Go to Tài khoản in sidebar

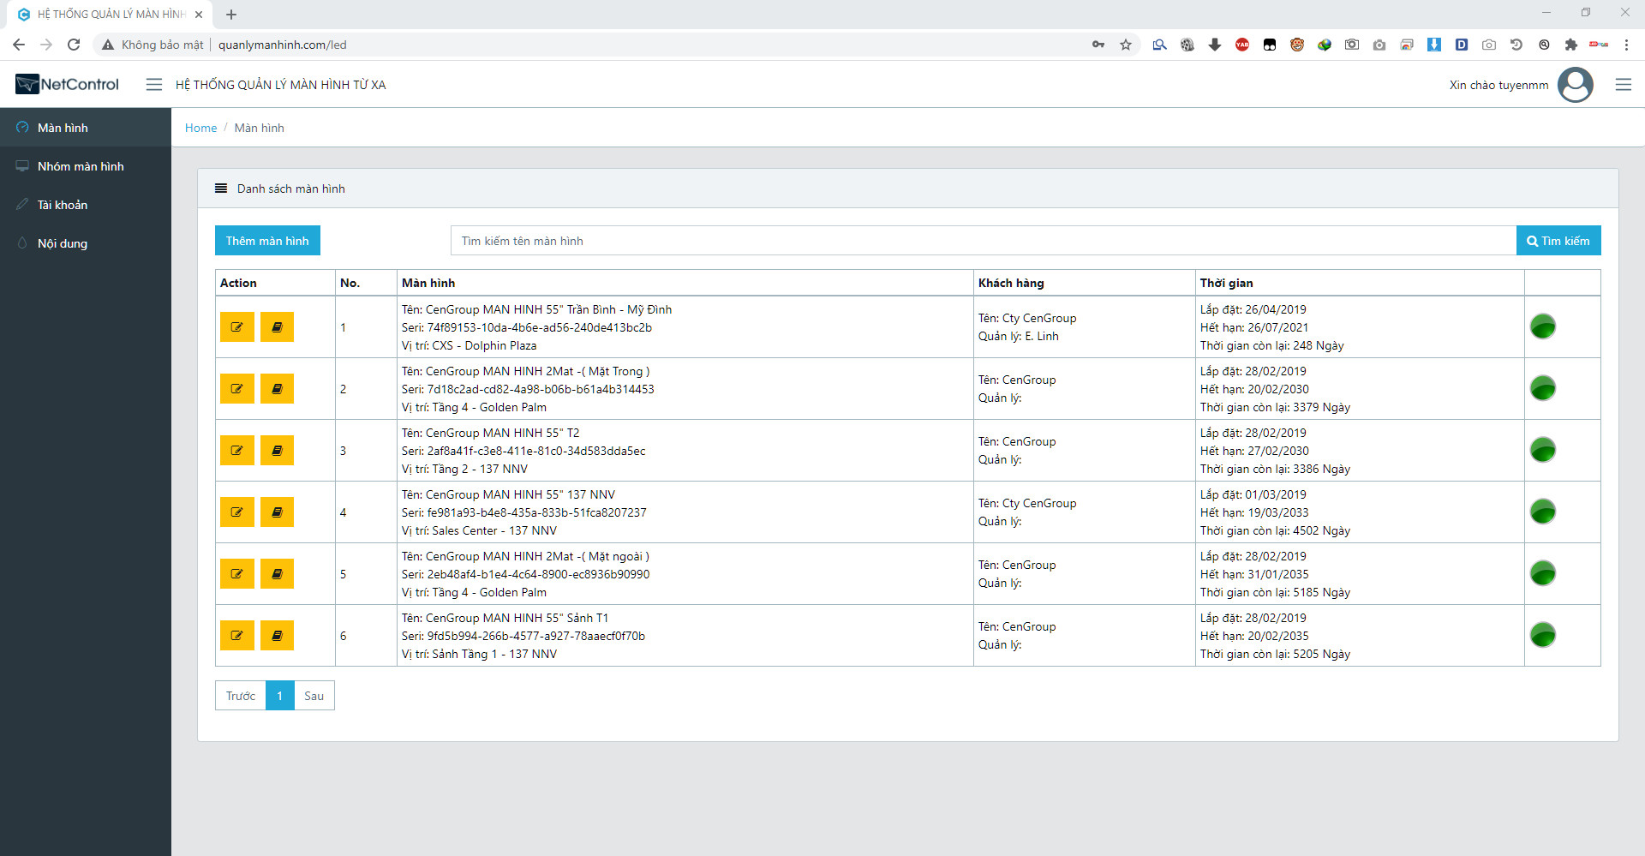tap(63, 205)
